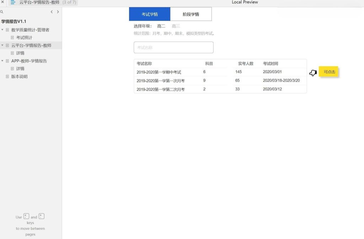Click the thumbs-down cursor icon near the table
364x239 pixels.
coord(313,72)
